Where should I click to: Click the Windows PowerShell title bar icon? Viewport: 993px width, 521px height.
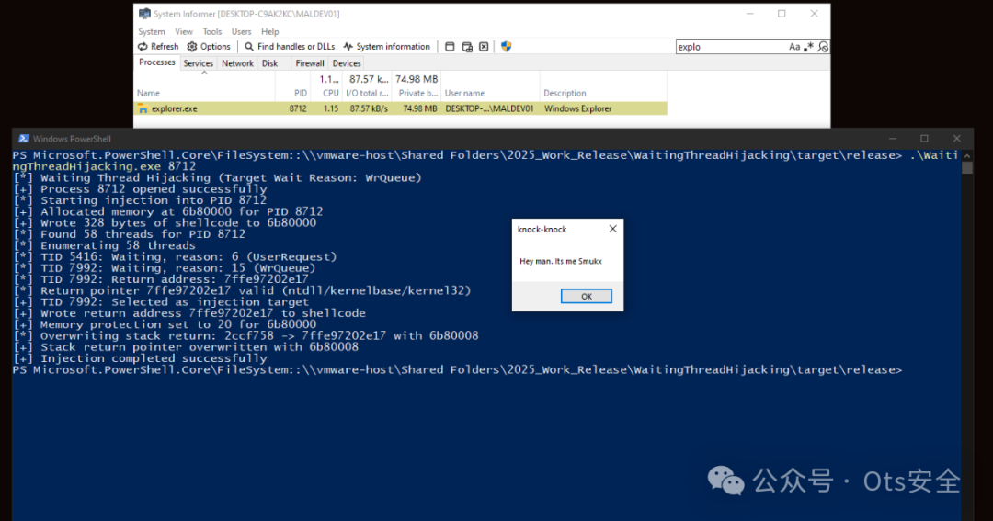pyautogui.click(x=23, y=139)
